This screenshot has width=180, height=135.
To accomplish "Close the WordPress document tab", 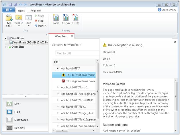I will click(72, 36).
